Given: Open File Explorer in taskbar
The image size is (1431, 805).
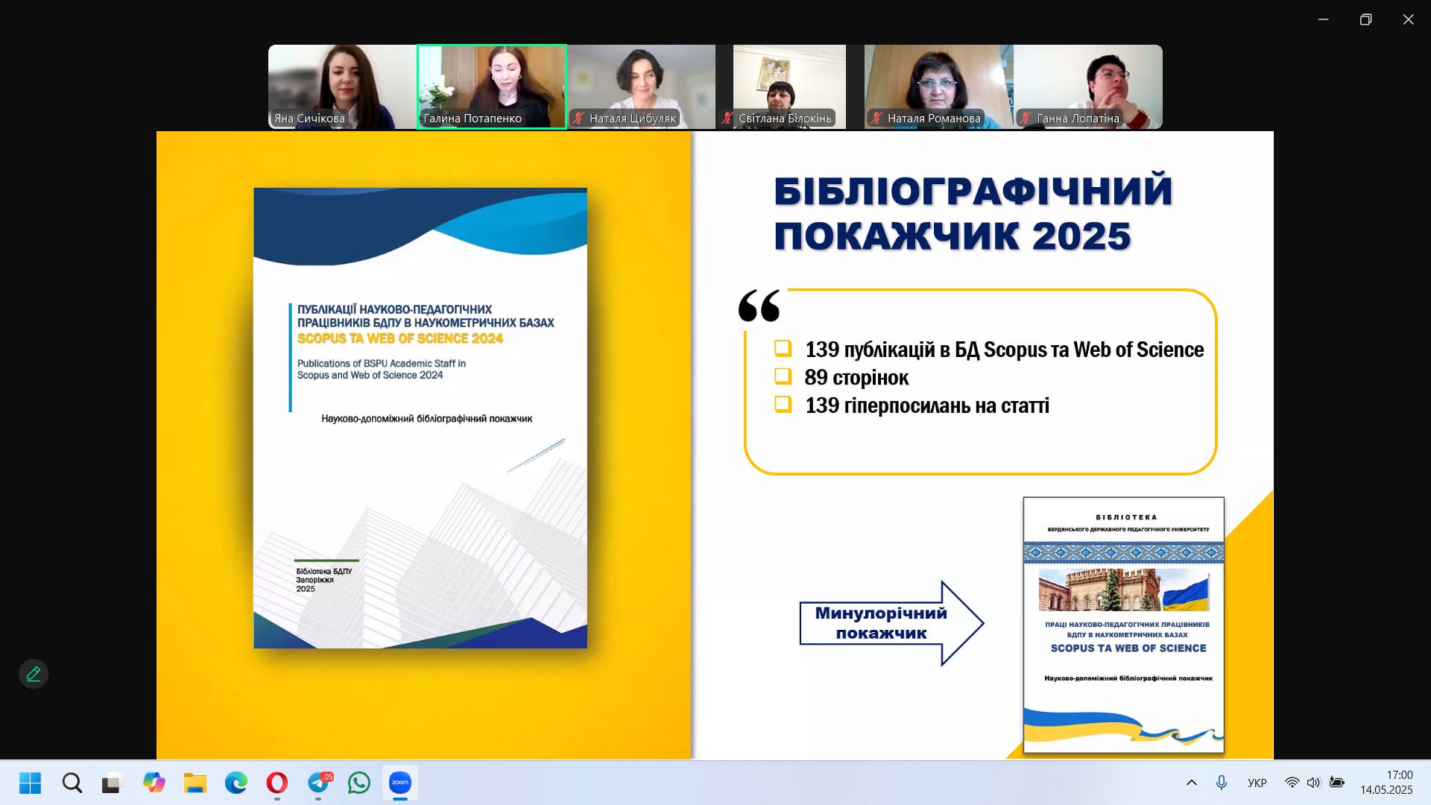Looking at the screenshot, I should tap(195, 783).
